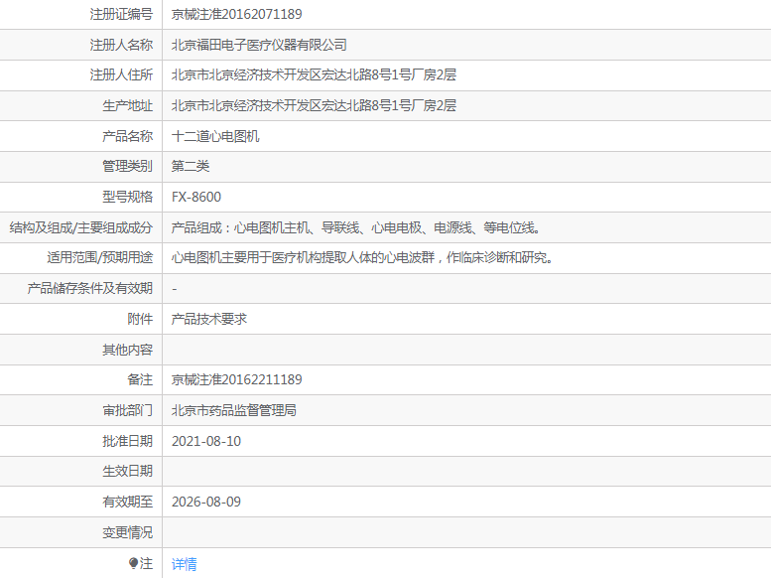Screen dimensions: 771x578
Task: Click the 附件 label
Action: pyautogui.click(x=140, y=319)
